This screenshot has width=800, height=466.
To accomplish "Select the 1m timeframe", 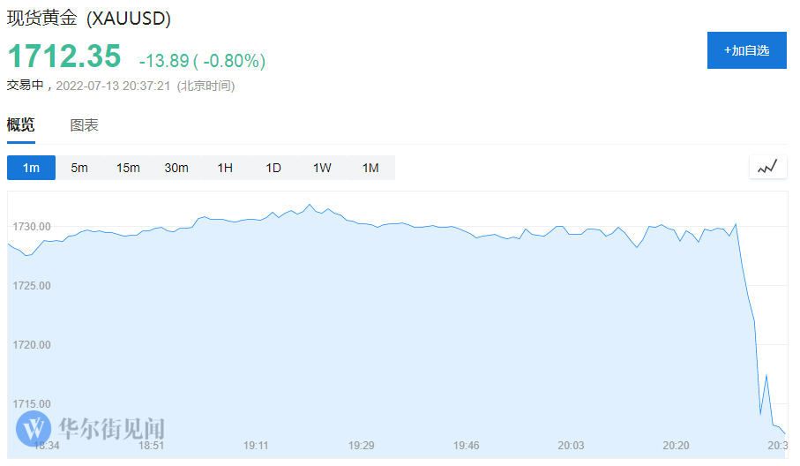I will pos(31,168).
